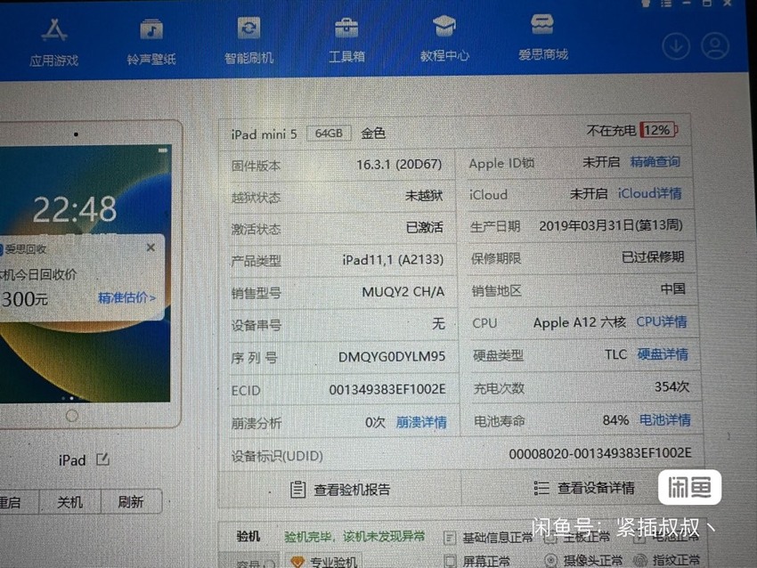
Task: Select the ECID value 001349383EF1002E
Action: tap(387, 389)
